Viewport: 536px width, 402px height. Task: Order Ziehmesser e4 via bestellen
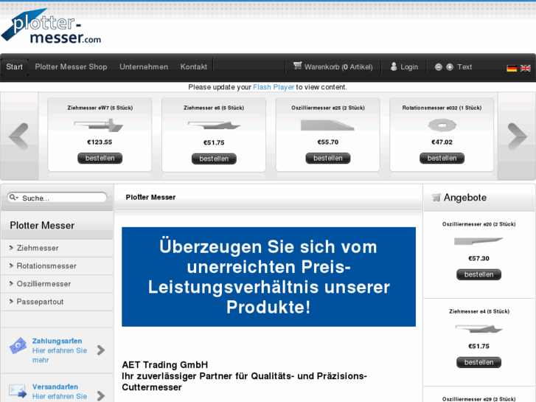click(x=479, y=362)
